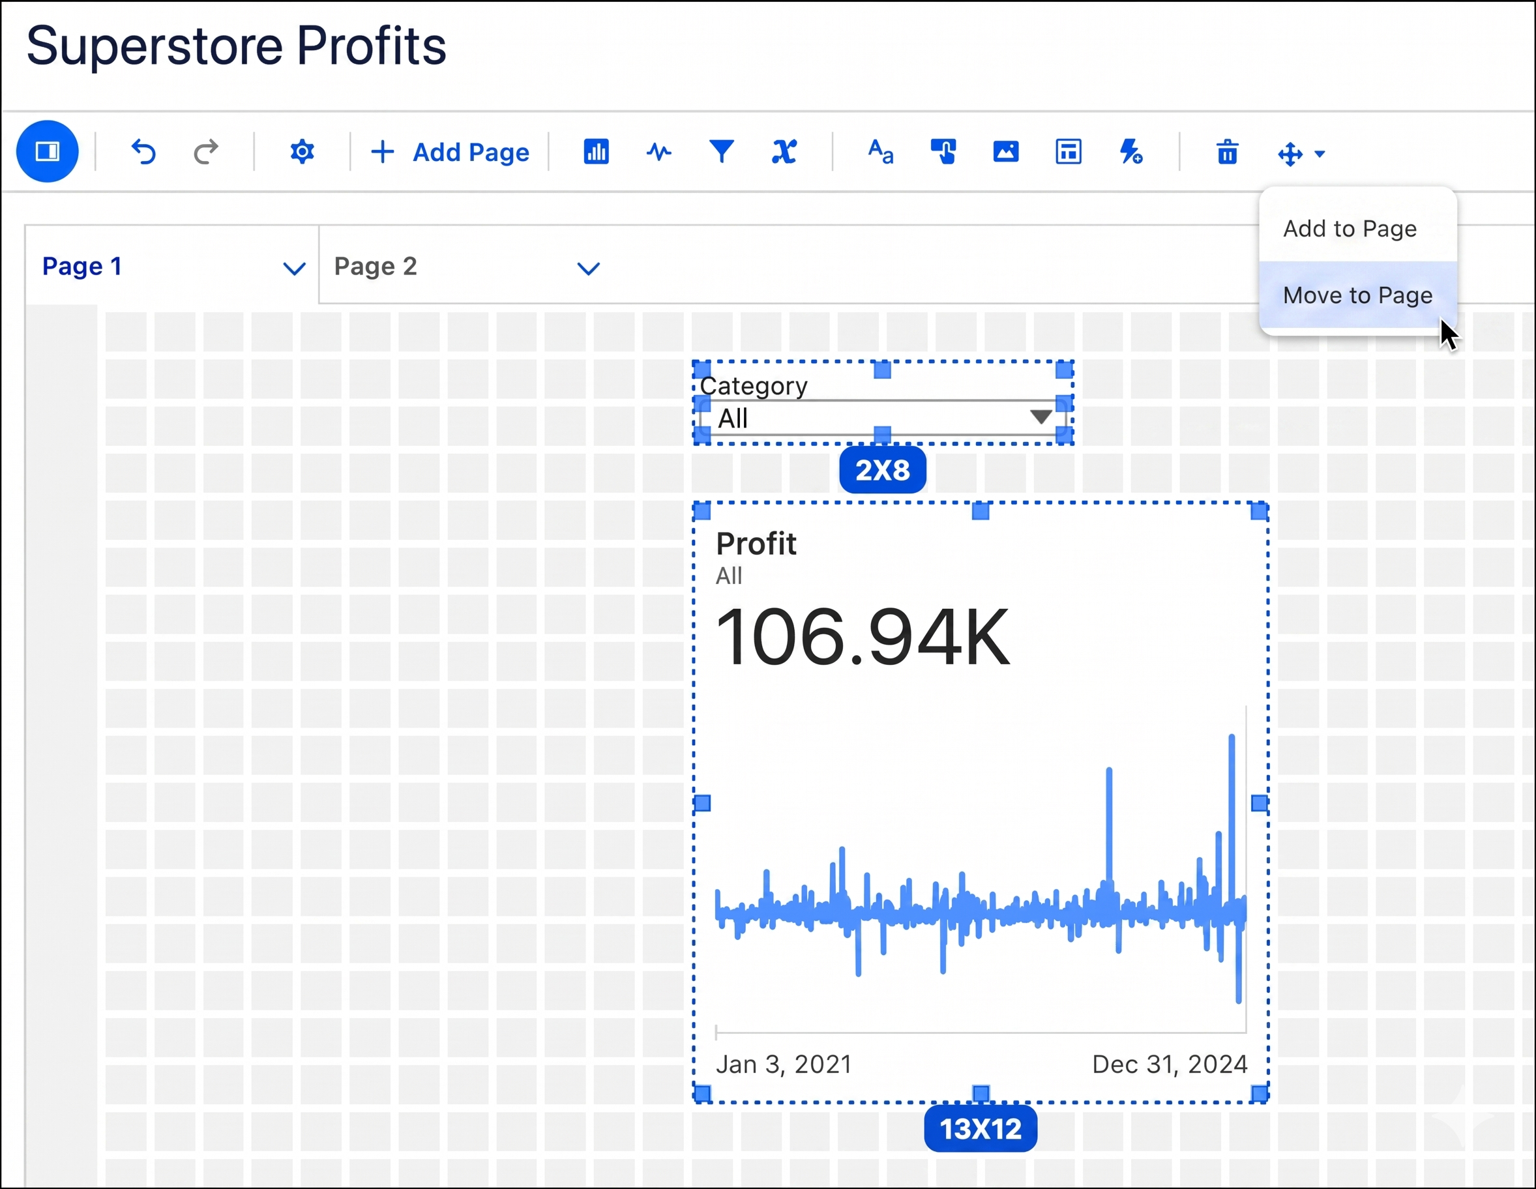Insert a bar chart visualization icon
Screen dimensions: 1536x1189
tap(597, 152)
